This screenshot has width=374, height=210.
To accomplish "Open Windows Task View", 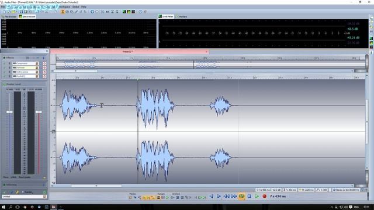I will point(18,207).
